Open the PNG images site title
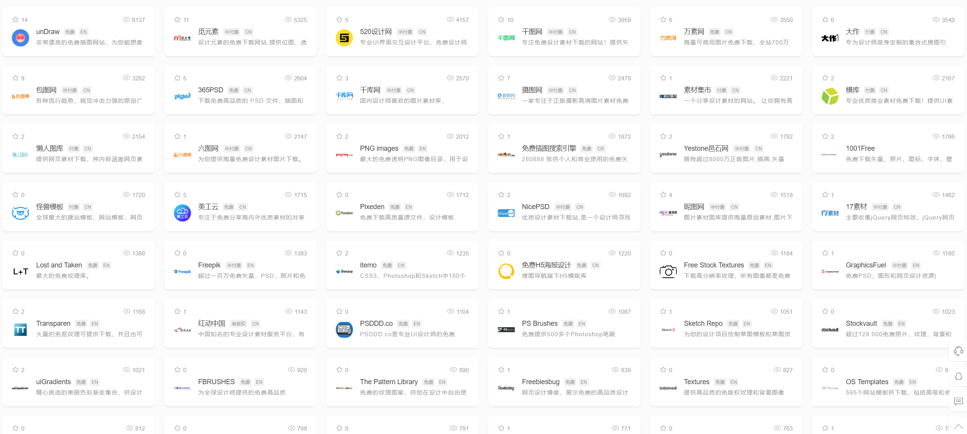Screen dimensions: 967x434 pyautogui.click(x=379, y=148)
